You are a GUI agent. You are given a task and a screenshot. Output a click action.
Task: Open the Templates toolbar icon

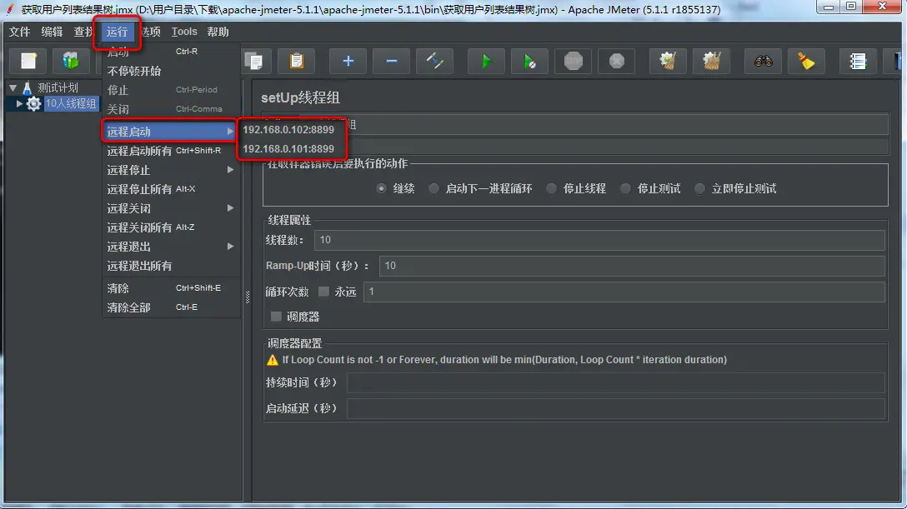point(71,61)
